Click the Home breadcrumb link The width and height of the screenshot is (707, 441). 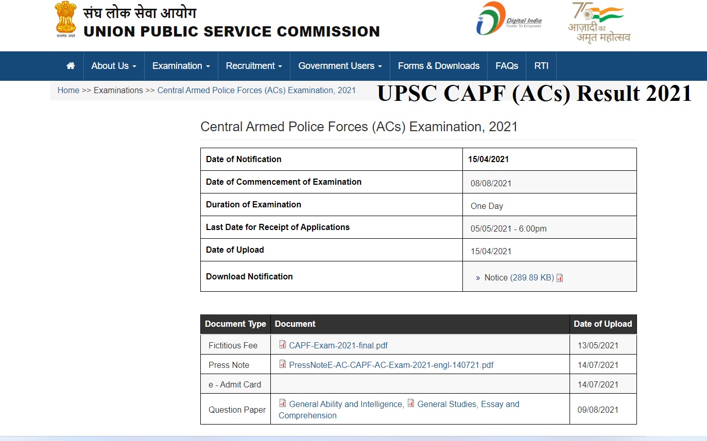click(x=68, y=91)
